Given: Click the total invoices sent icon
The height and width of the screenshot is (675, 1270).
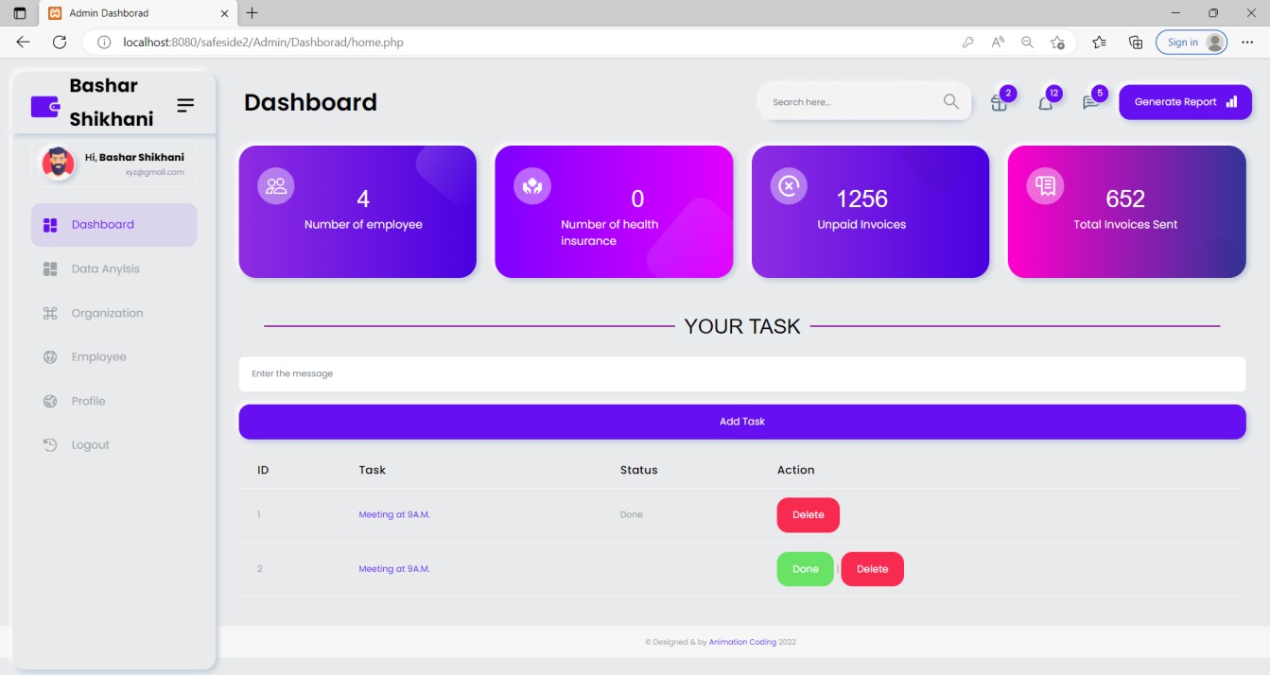Looking at the screenshot, I should 1045,186.
